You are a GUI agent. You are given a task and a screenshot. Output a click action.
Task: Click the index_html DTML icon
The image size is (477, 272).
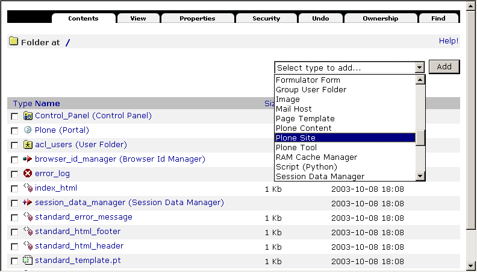pos(28,188)
